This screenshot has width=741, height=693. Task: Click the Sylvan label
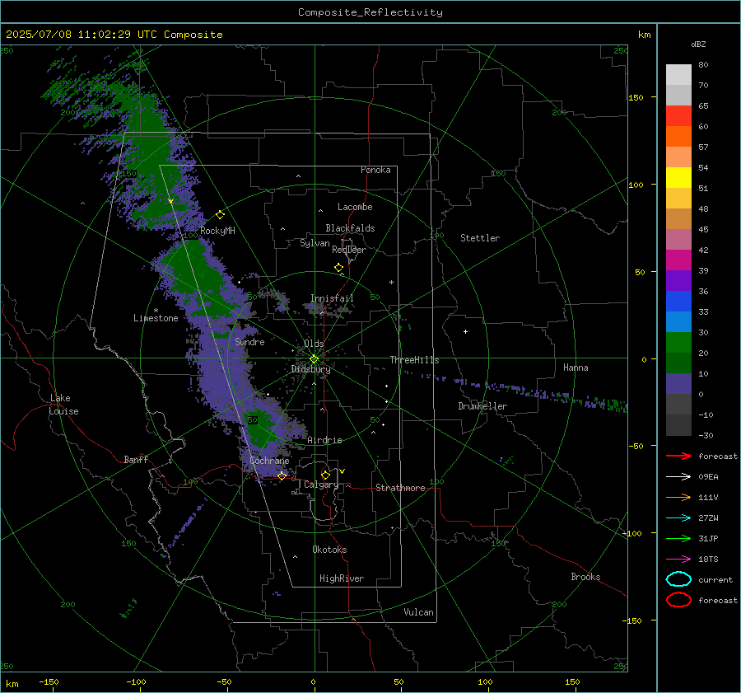pos(315,243)
